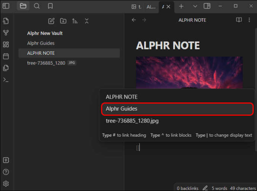Open the file explorer folder icon
257x191 pixels.
23,6
